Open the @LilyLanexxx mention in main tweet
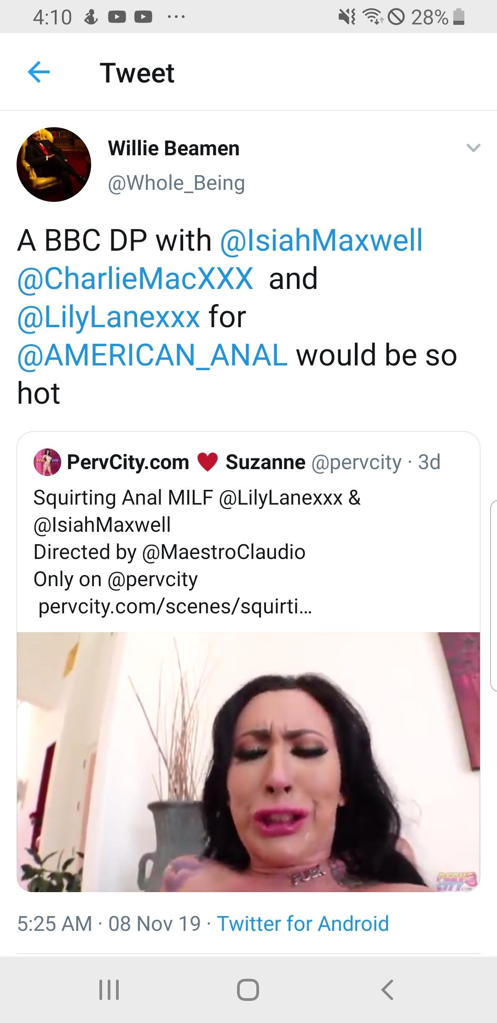The width and height of the screenshot is (497, 1023). coord(109,317)
